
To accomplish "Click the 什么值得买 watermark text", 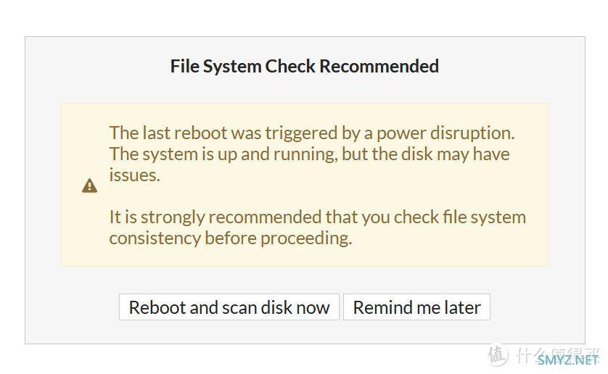I will point(558,354).
